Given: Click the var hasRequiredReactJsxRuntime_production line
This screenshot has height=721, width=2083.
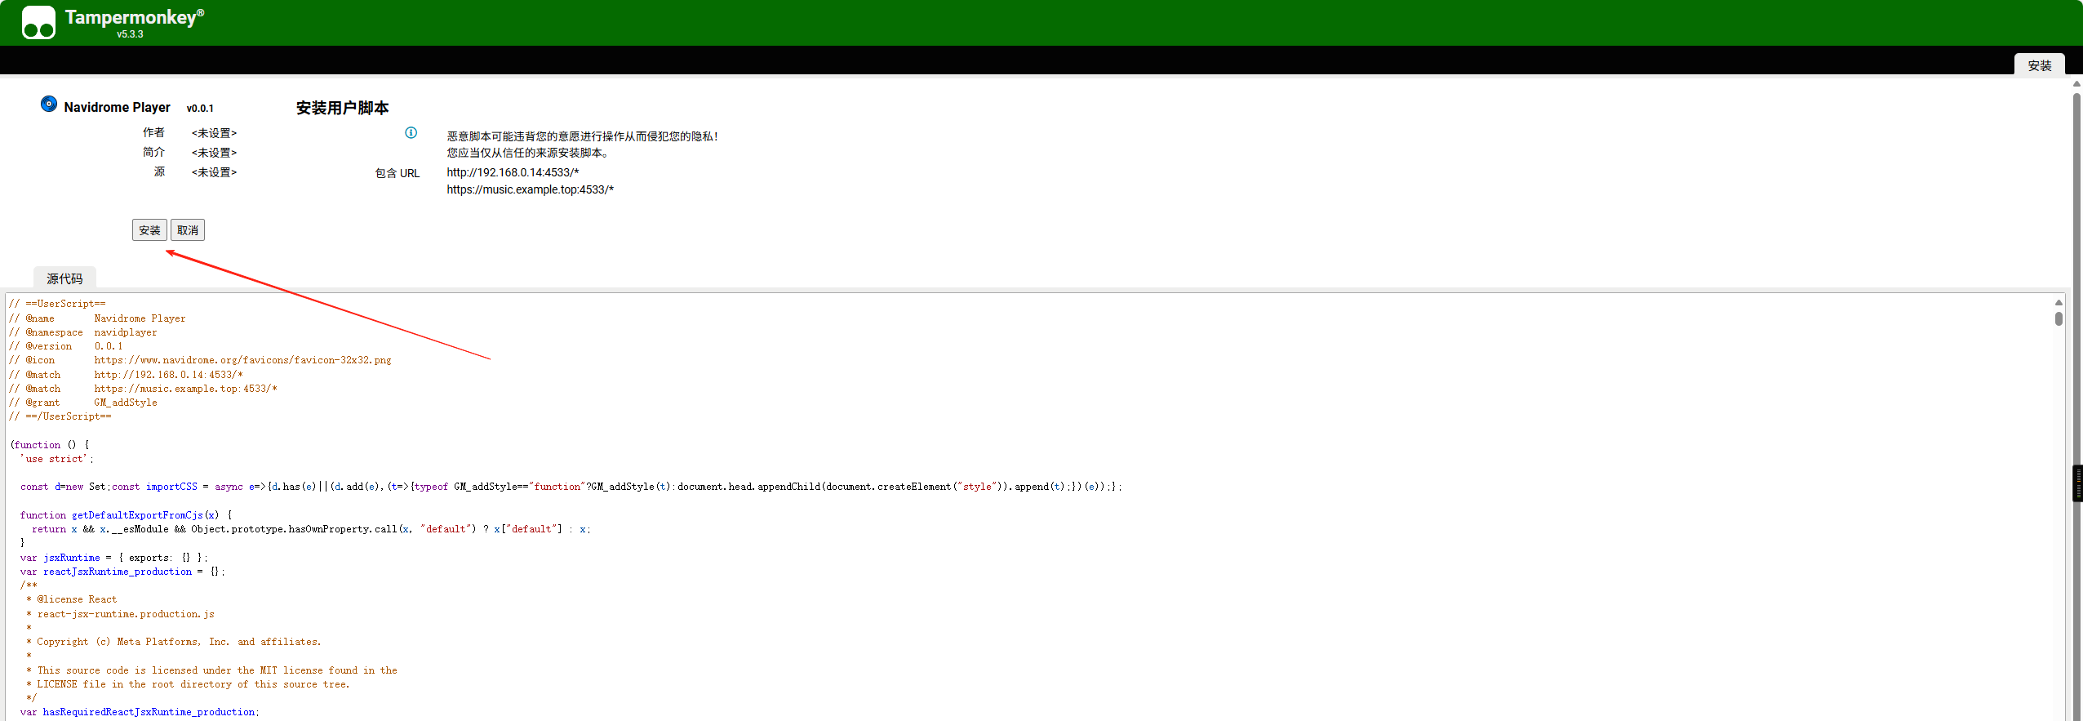Looking at the screenshot, I should click(x=140, y=712).
